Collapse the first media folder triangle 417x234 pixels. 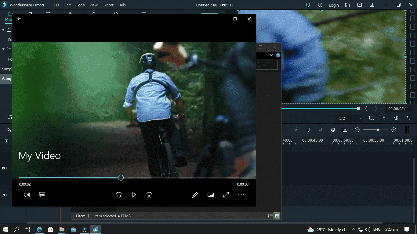point(3,30)
